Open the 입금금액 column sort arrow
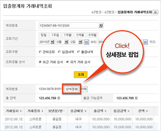Viewport: 161px width, 131px height. tap(129, 111)
